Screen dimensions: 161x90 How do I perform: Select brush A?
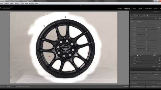point(138,55)
